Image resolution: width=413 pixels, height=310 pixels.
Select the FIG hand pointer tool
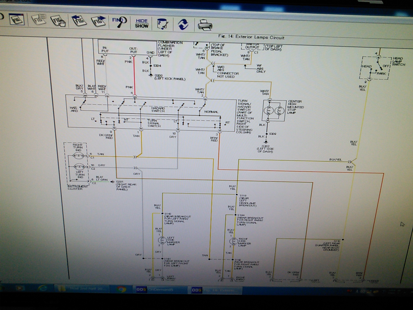click(58, 20)
